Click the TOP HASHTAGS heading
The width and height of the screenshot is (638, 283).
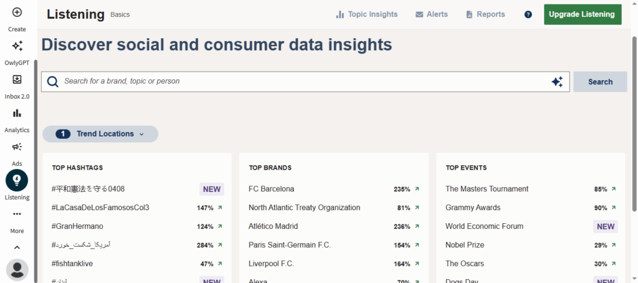tap(77, 168)
